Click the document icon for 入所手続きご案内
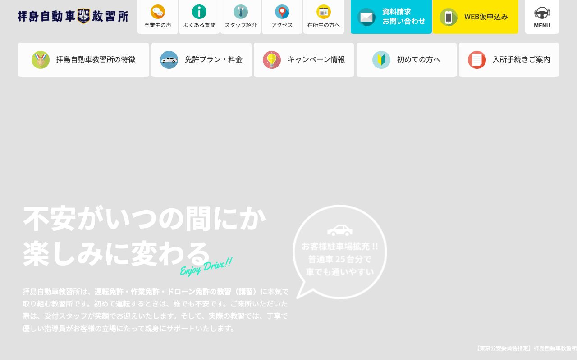This screenshot has height=360, width=577. click(477, 60)
